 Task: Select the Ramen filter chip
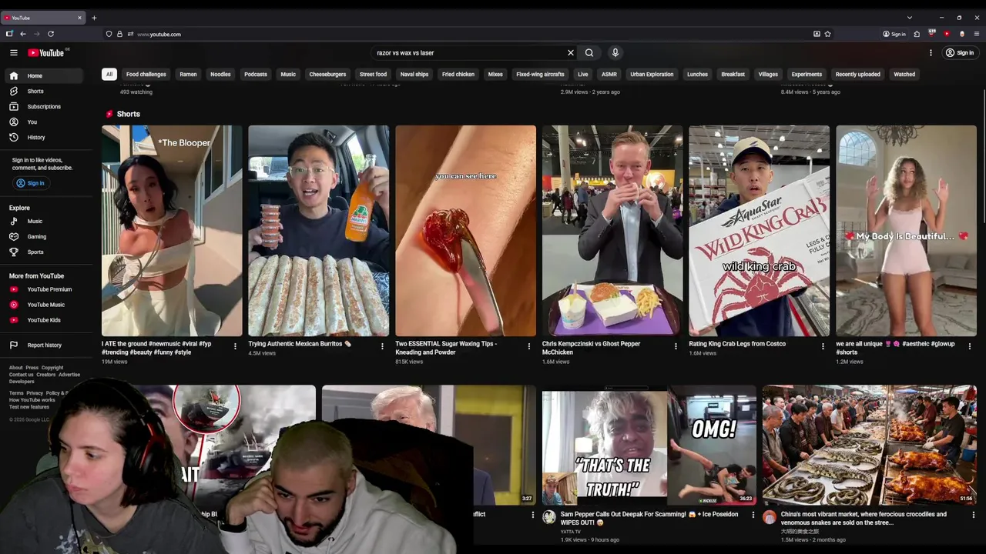(x=189, y=75)
